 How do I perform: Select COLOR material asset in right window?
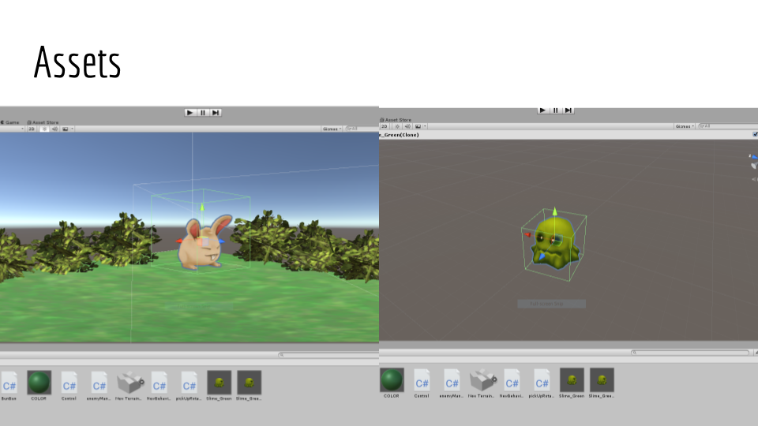click(x=392, y=383)
